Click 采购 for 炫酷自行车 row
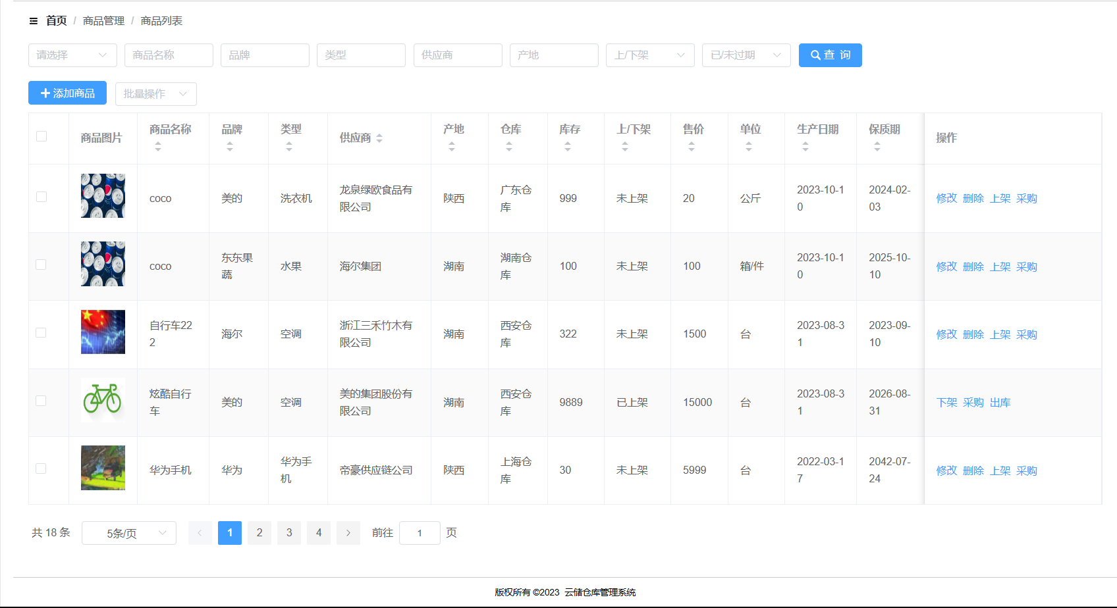 [x=973, y=403]
